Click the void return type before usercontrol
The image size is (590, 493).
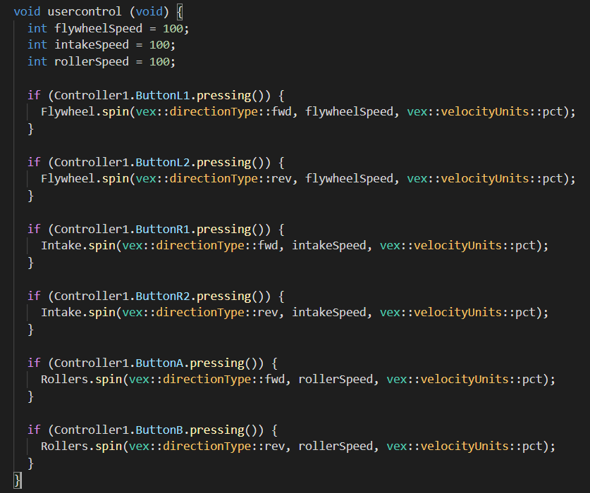(27, 12)
